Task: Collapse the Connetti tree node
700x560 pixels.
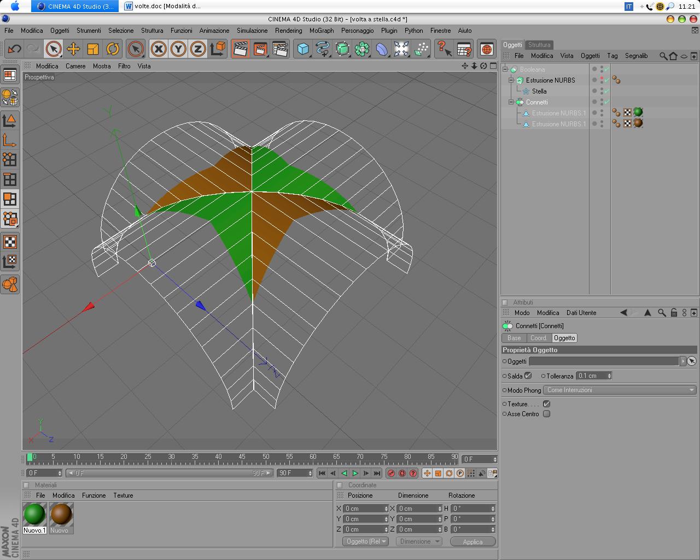Action: click(511, 102)
